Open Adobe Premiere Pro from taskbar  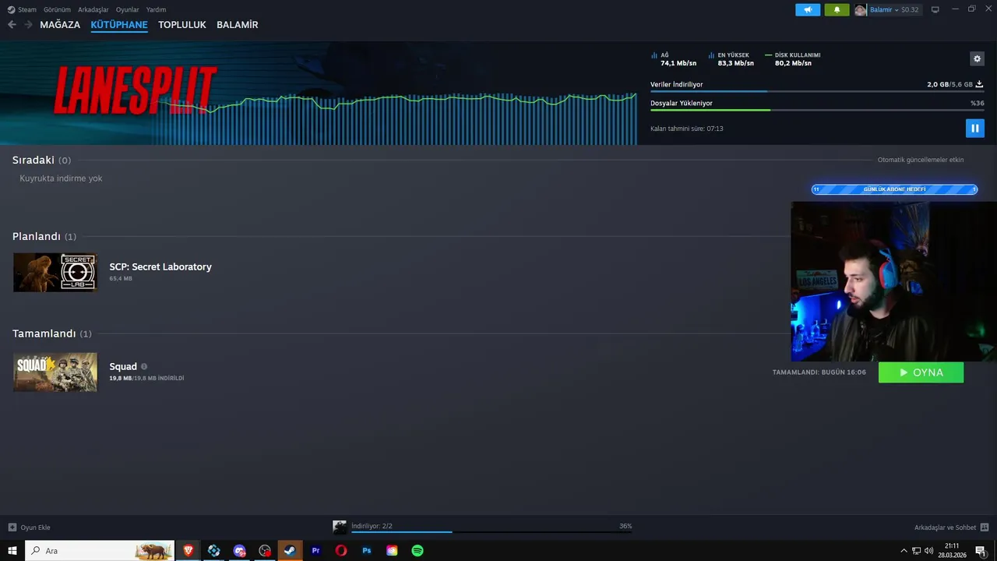315,551
